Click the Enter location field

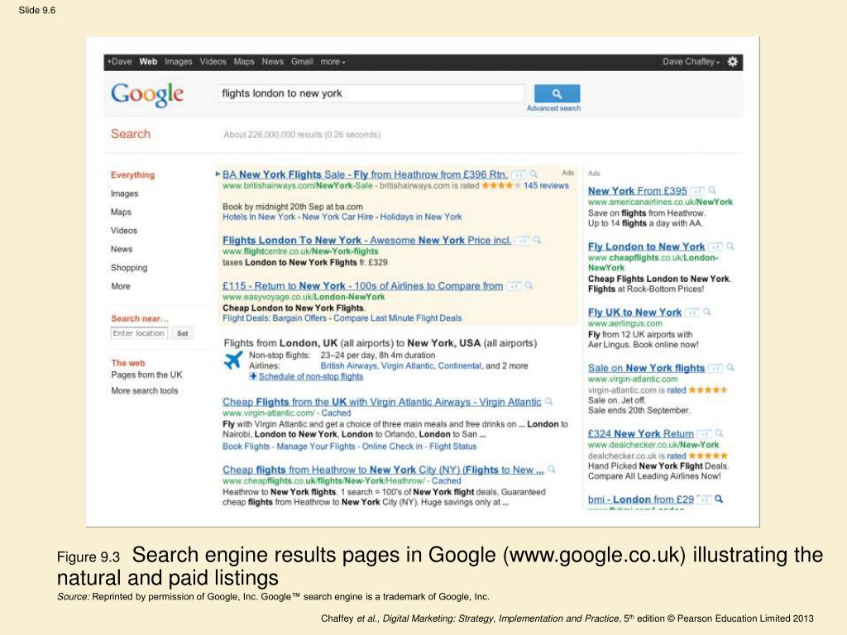[139, 334]
